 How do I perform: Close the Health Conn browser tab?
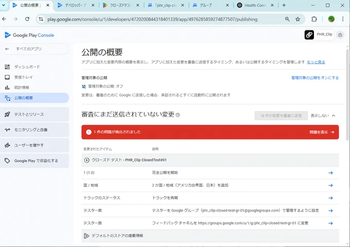[272, 5]
